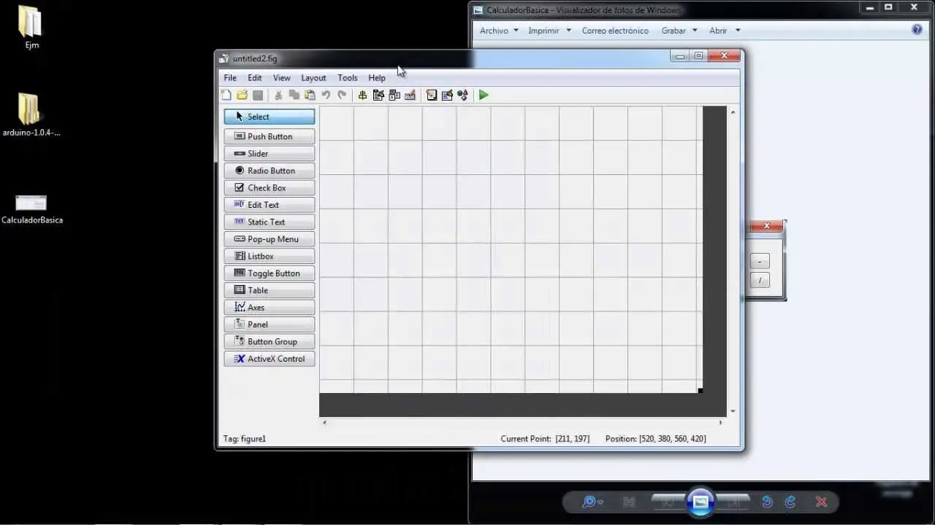Click the vertical scrollbar down arrow
This screenshot has width=935, height=525.
pyautogui.click(x=733, y=411)
